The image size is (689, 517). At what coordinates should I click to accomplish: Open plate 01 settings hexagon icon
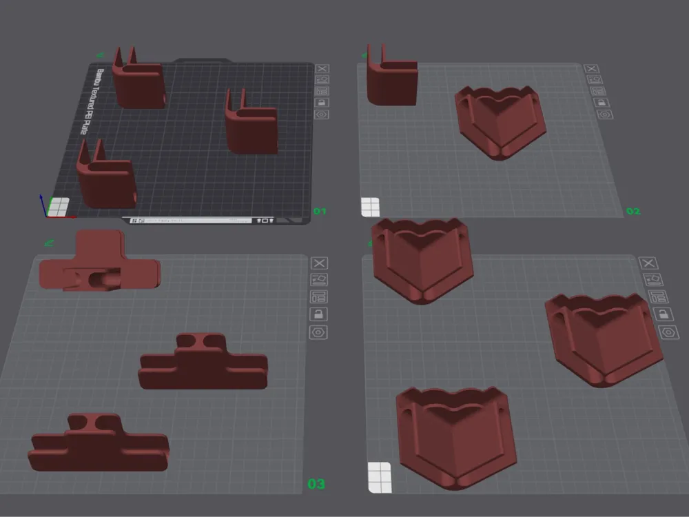point(322,114)
